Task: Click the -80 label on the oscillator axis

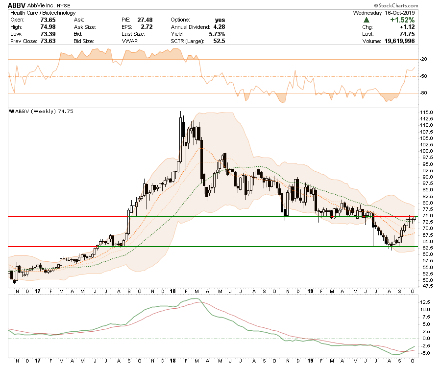Action: [423, 93]
